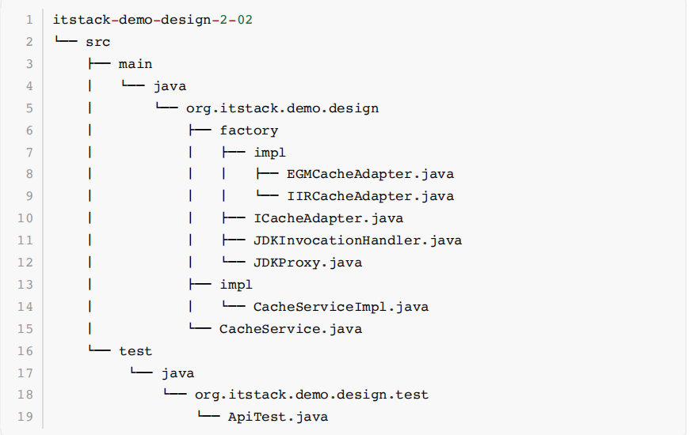This screenshot has width=690, height=435.
Task: Select the factory folder entry
Action: click(249, 130)
